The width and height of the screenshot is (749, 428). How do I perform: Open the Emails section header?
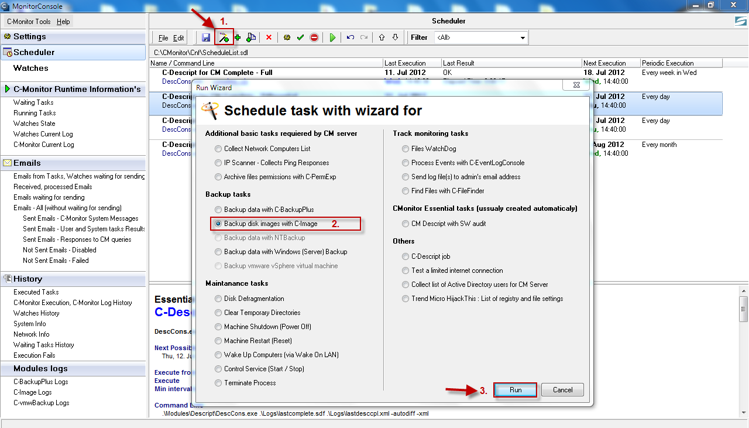[73, 163]
